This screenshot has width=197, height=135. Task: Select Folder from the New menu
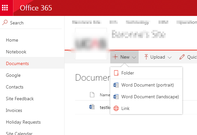(146, 73)
